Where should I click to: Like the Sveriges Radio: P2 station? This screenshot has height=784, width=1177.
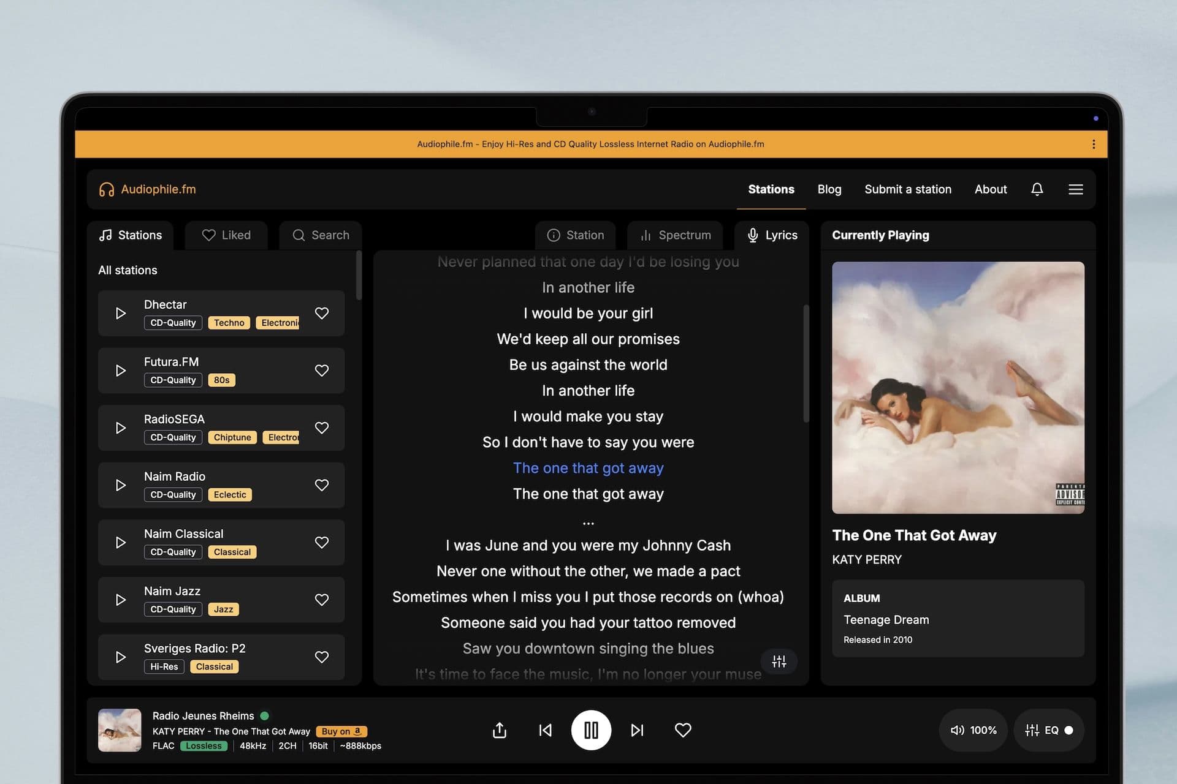[322, 657]
